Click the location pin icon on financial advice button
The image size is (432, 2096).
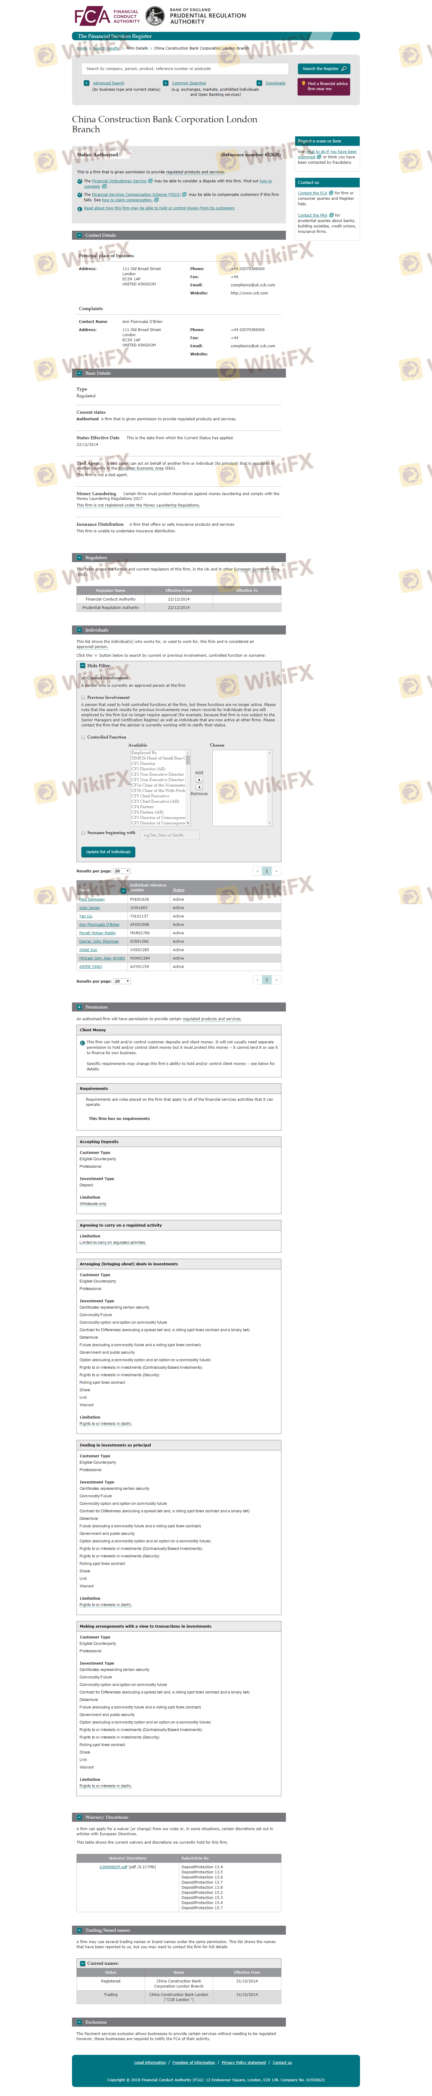pyautogui.click(x=303, y=83)
